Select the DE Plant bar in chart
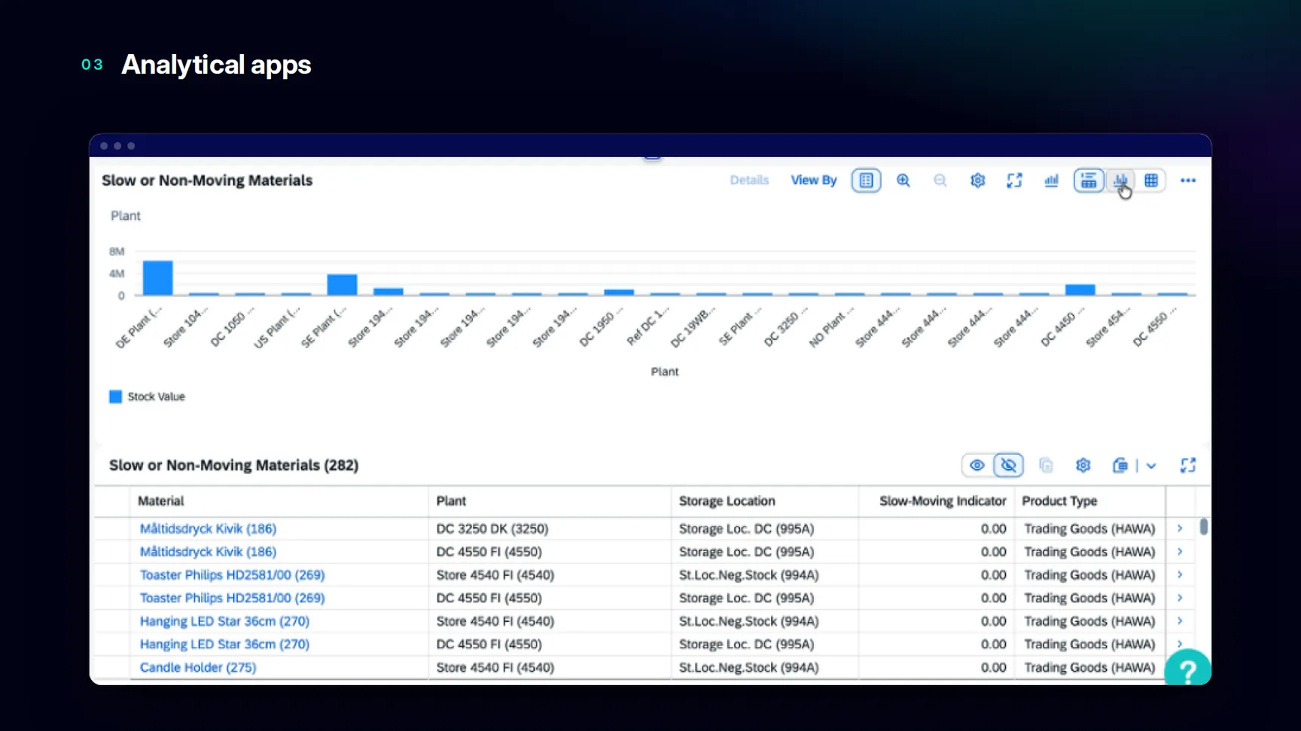The width and height of the screenshot is (1301, 731). click(x=157, y=278)
